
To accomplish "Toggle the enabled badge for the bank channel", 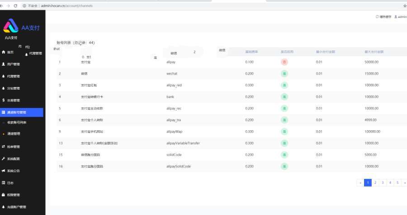I will [284, 96].
